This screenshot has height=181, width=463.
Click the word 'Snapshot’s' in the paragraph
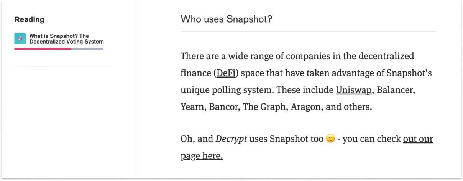pos(409,73)
